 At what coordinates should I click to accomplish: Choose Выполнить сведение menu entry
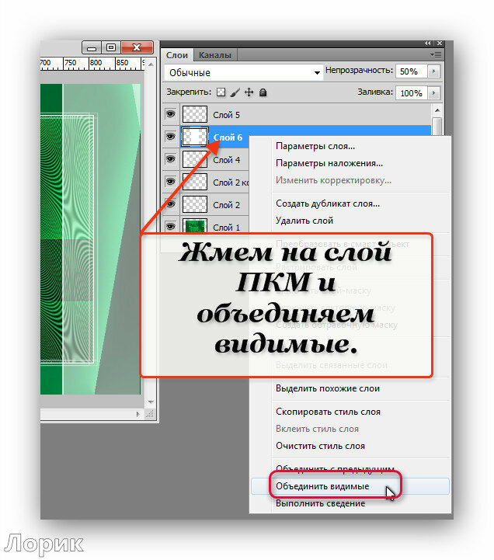(321, 503)
